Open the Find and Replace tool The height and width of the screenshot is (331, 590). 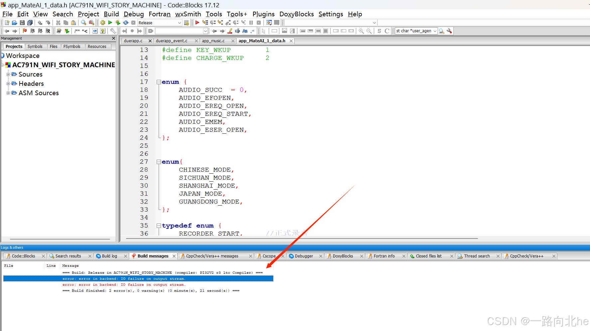point(91,22)
